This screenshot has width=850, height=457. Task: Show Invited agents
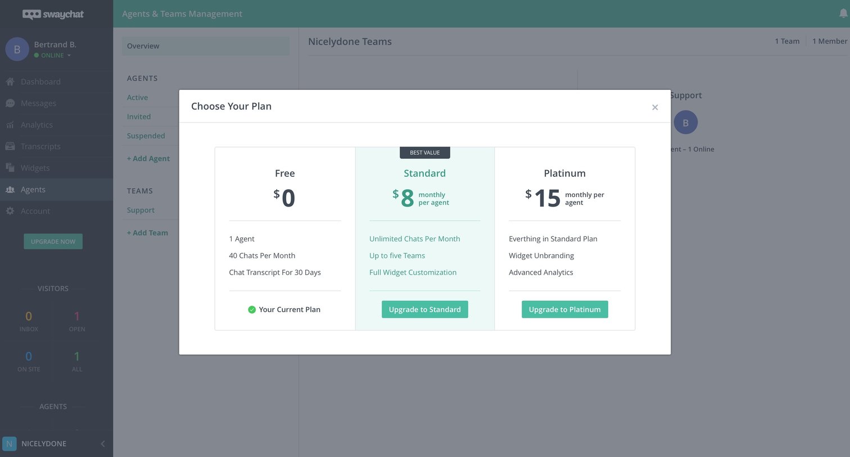click(x=139, y=117)
